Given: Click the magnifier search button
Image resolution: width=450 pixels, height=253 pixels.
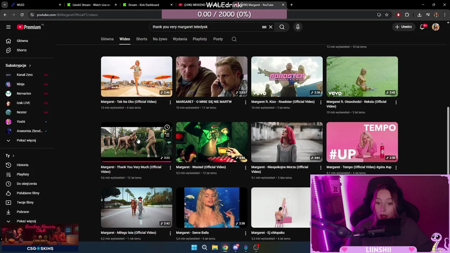Looking at the screenshot, I should [282, 27].
